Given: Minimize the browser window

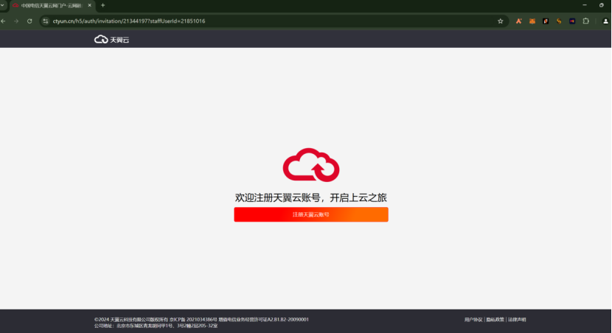Looking at the screenshot, I should click(x=585, y=5).
